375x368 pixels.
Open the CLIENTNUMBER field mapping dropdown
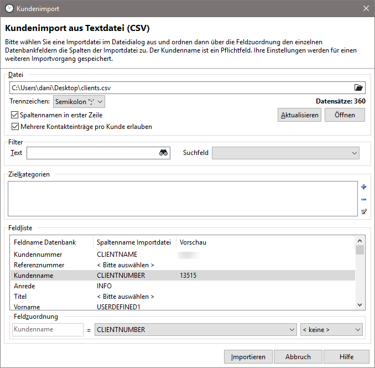click(196, 330)
